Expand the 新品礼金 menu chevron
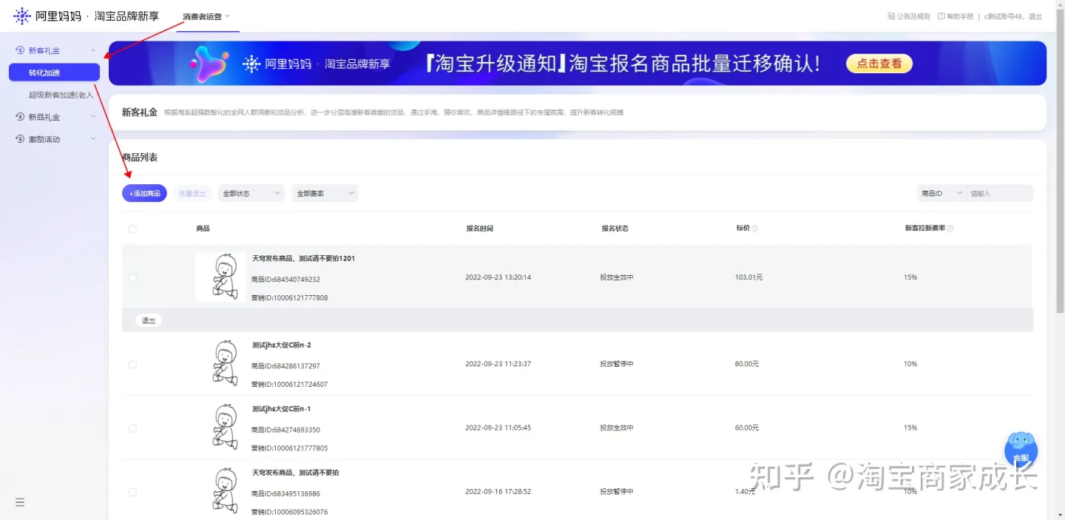 click(x=93, y=117)
